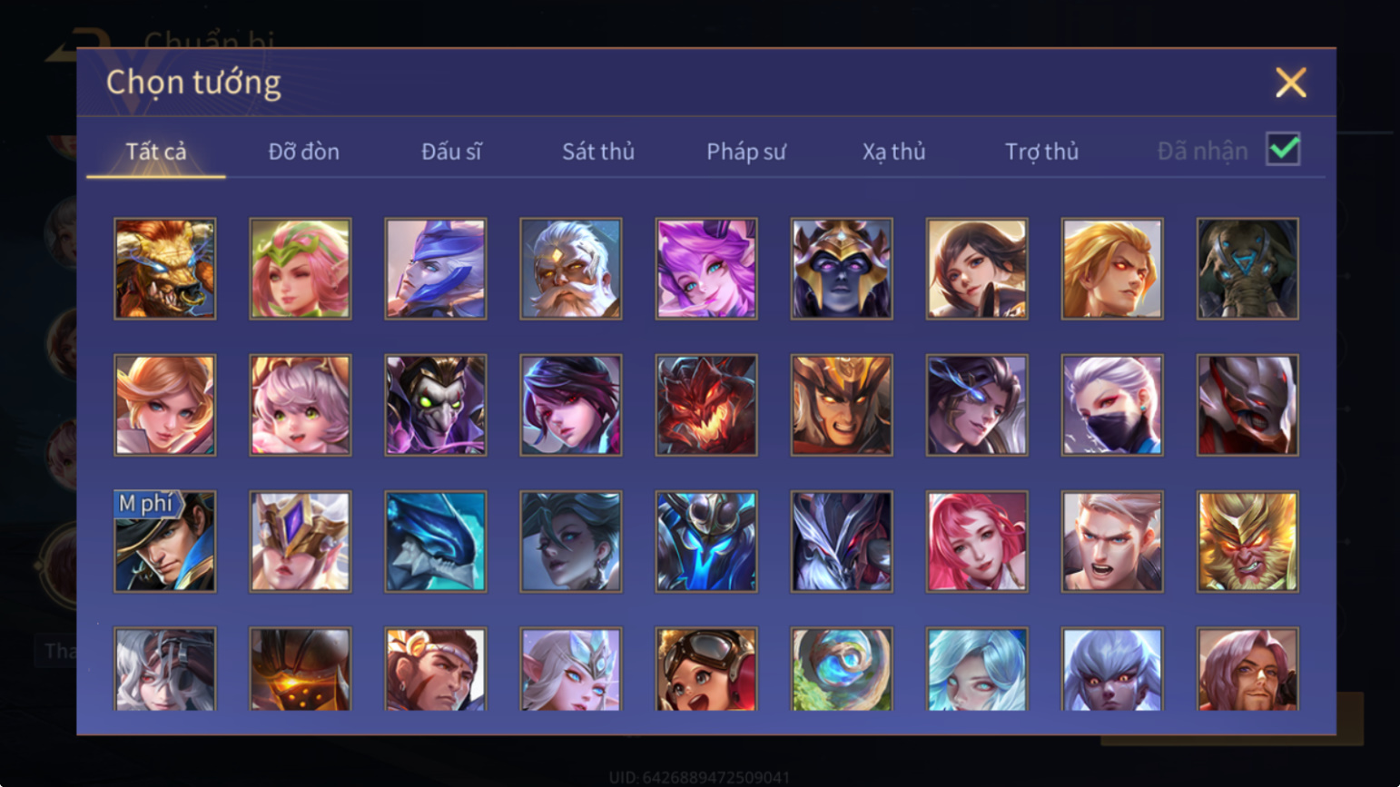Select the pink-haired woman hero in third row
Screen dimensions: 1400x787
coord(977,542)
